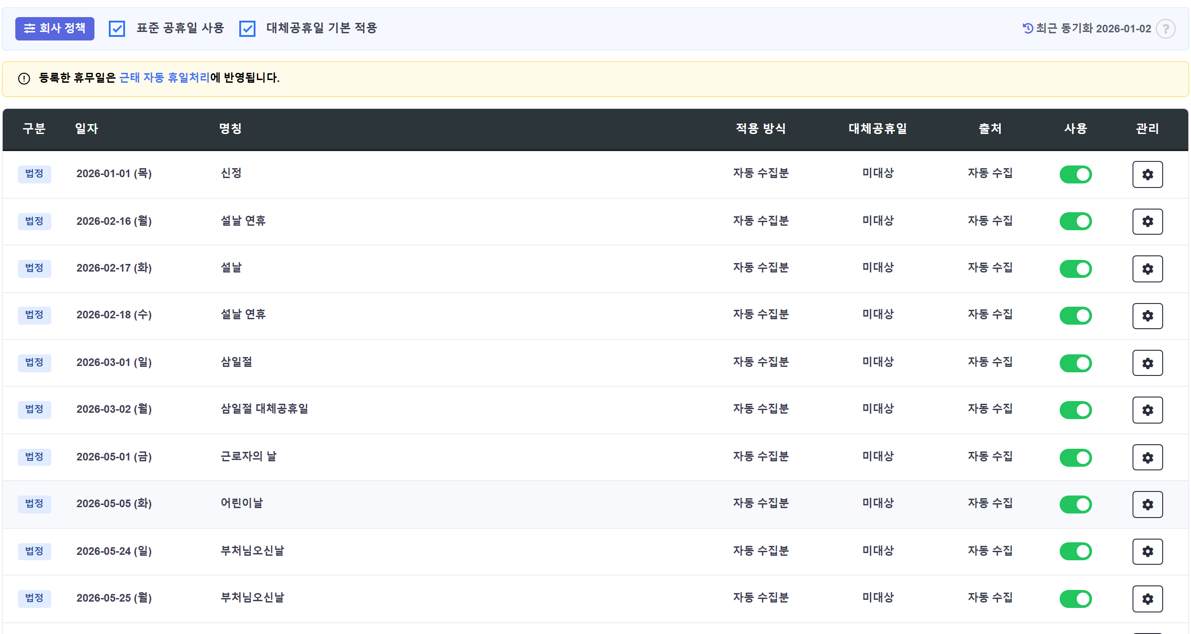Disable the 어린이날 usage switch
Viewport: 1191px width, 634px height.
(1075, 504)
